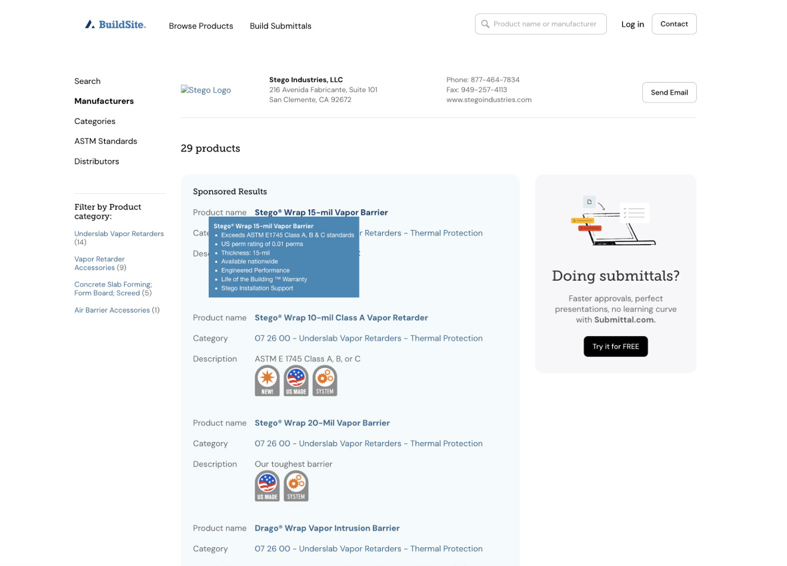787x566 pixels.
Task: Click the phone number 877-464-7834
Action: tap(494, 80)
